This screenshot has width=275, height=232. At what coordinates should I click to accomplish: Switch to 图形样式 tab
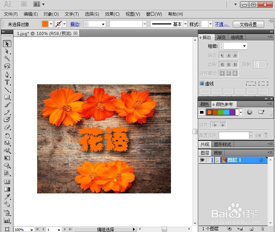coord(223,144)
